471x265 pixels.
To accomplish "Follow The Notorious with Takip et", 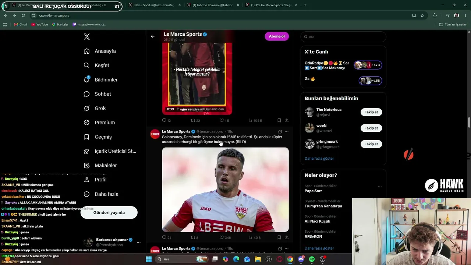I will [x=371, y=112].
